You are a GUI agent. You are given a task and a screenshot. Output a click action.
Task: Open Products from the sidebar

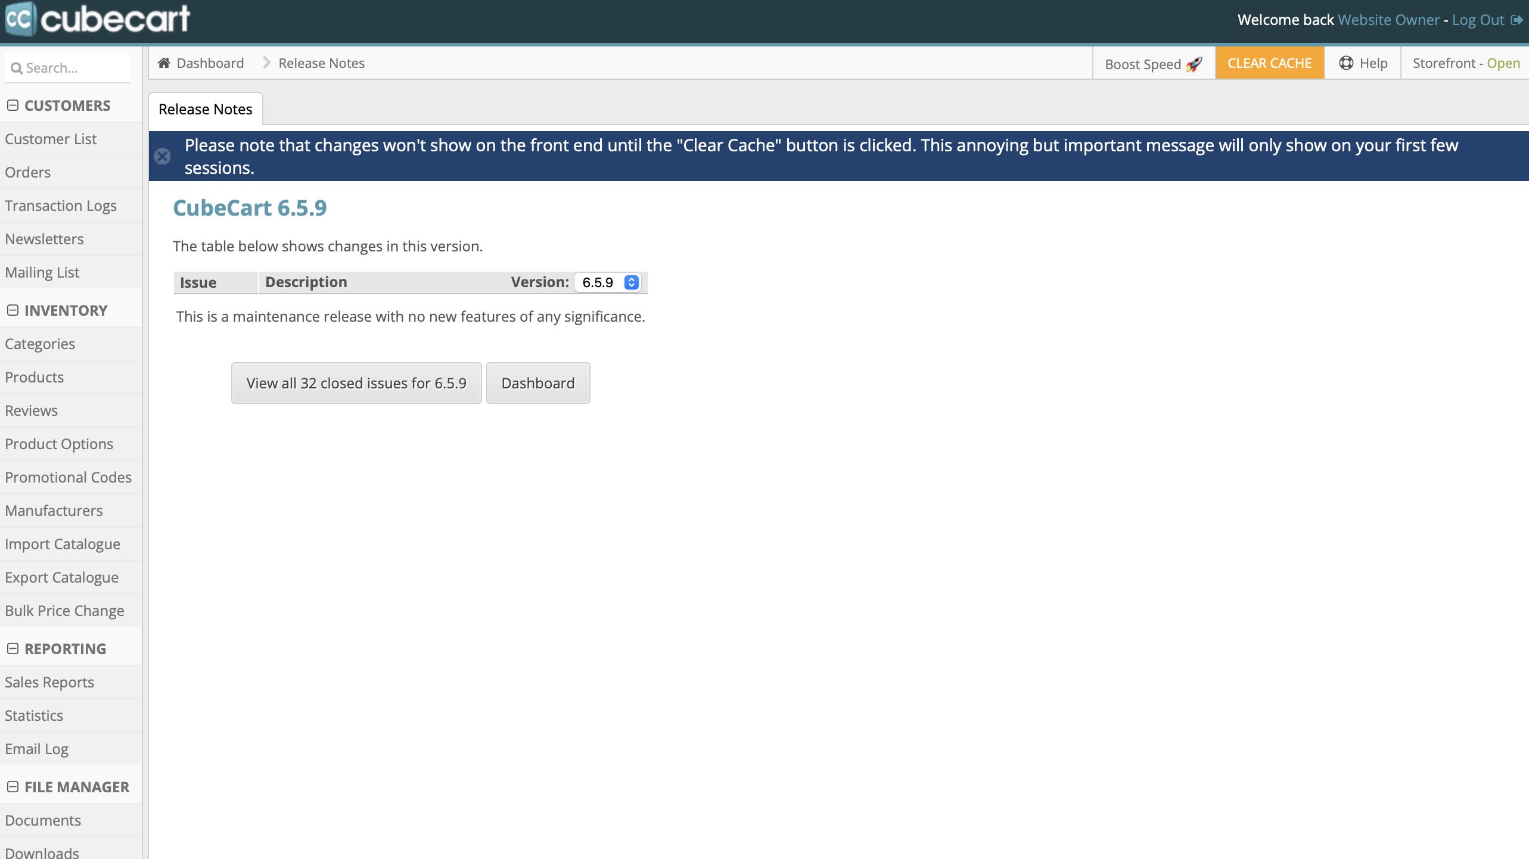click(33, 376)
